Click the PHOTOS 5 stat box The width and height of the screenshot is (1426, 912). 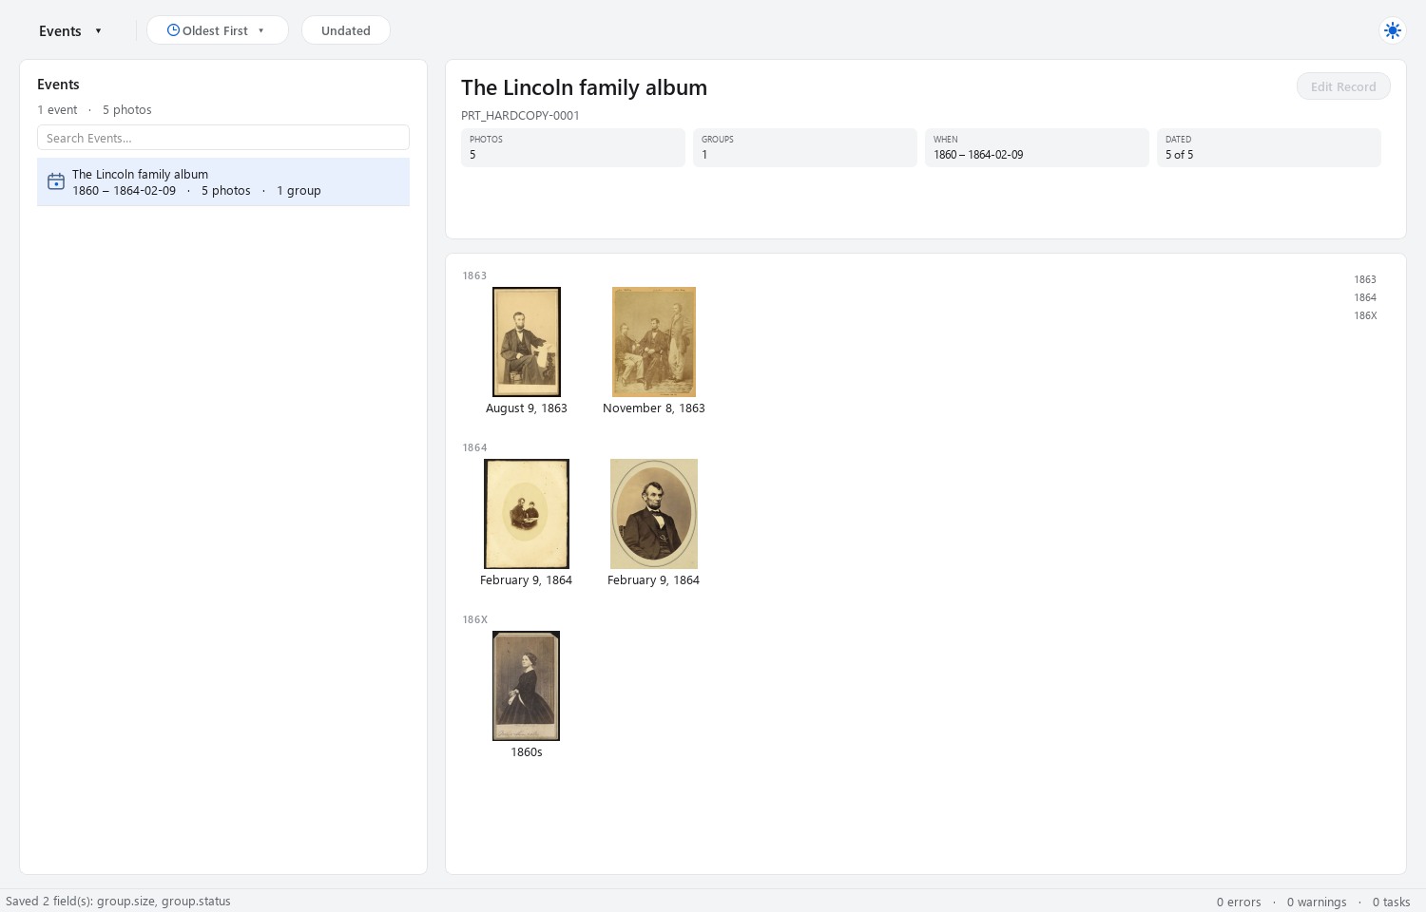point(573,147)
